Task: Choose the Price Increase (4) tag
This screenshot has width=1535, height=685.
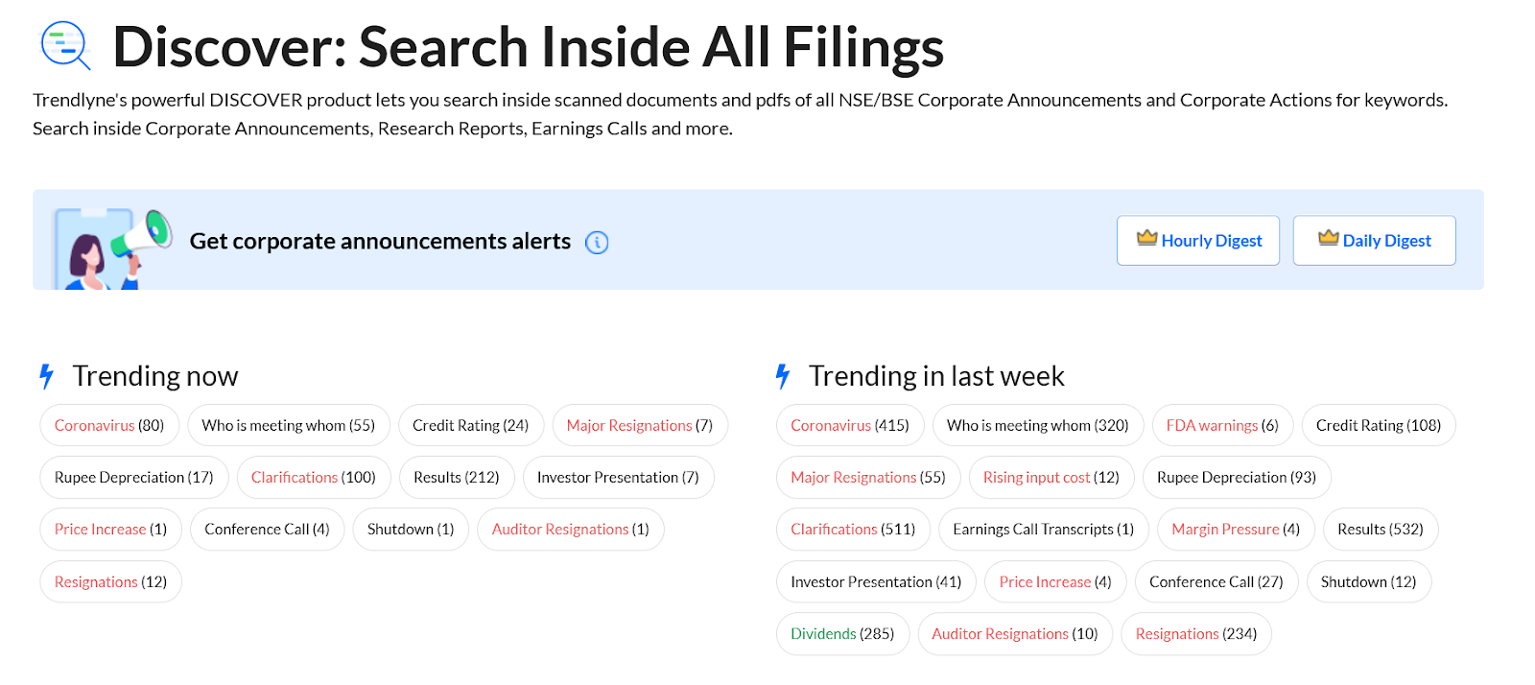Action: (1055, 581)
